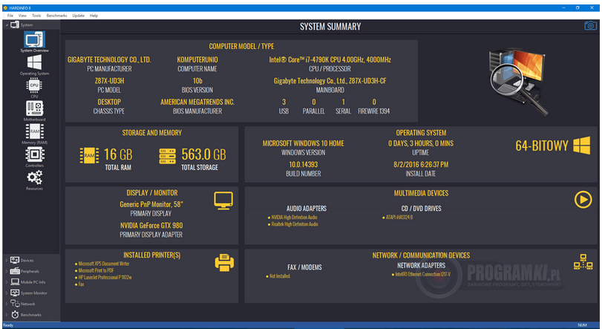Select the Benchmarks stopwatch icon
The image size is (602, 329).
pyautogui.click(x=15, y=314)
